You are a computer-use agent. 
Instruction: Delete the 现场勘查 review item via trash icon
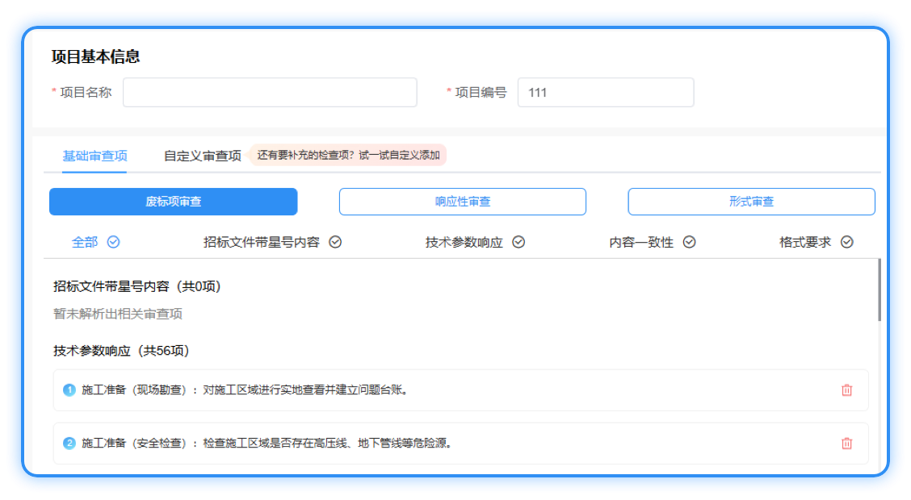(x=846, y=390)
